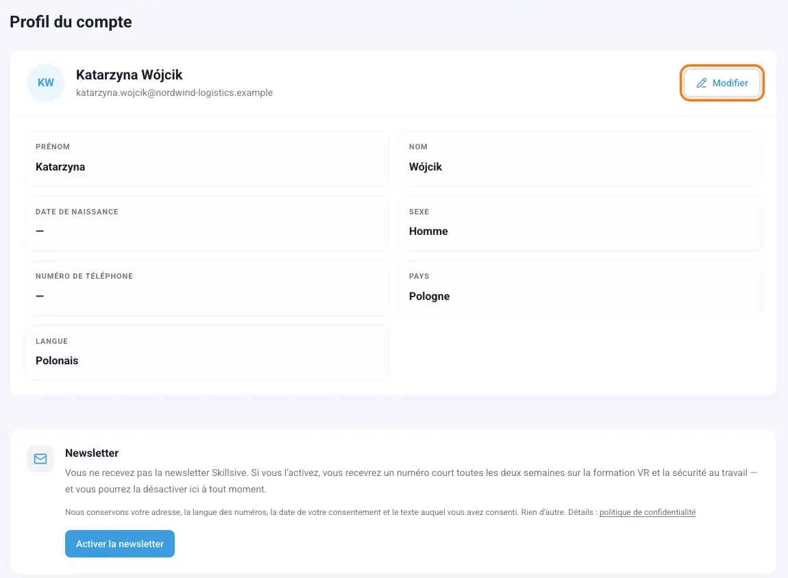Click the newsletter envelope icon
The image size is (788, 578).
pyautogui.click(x=40, y=458)
